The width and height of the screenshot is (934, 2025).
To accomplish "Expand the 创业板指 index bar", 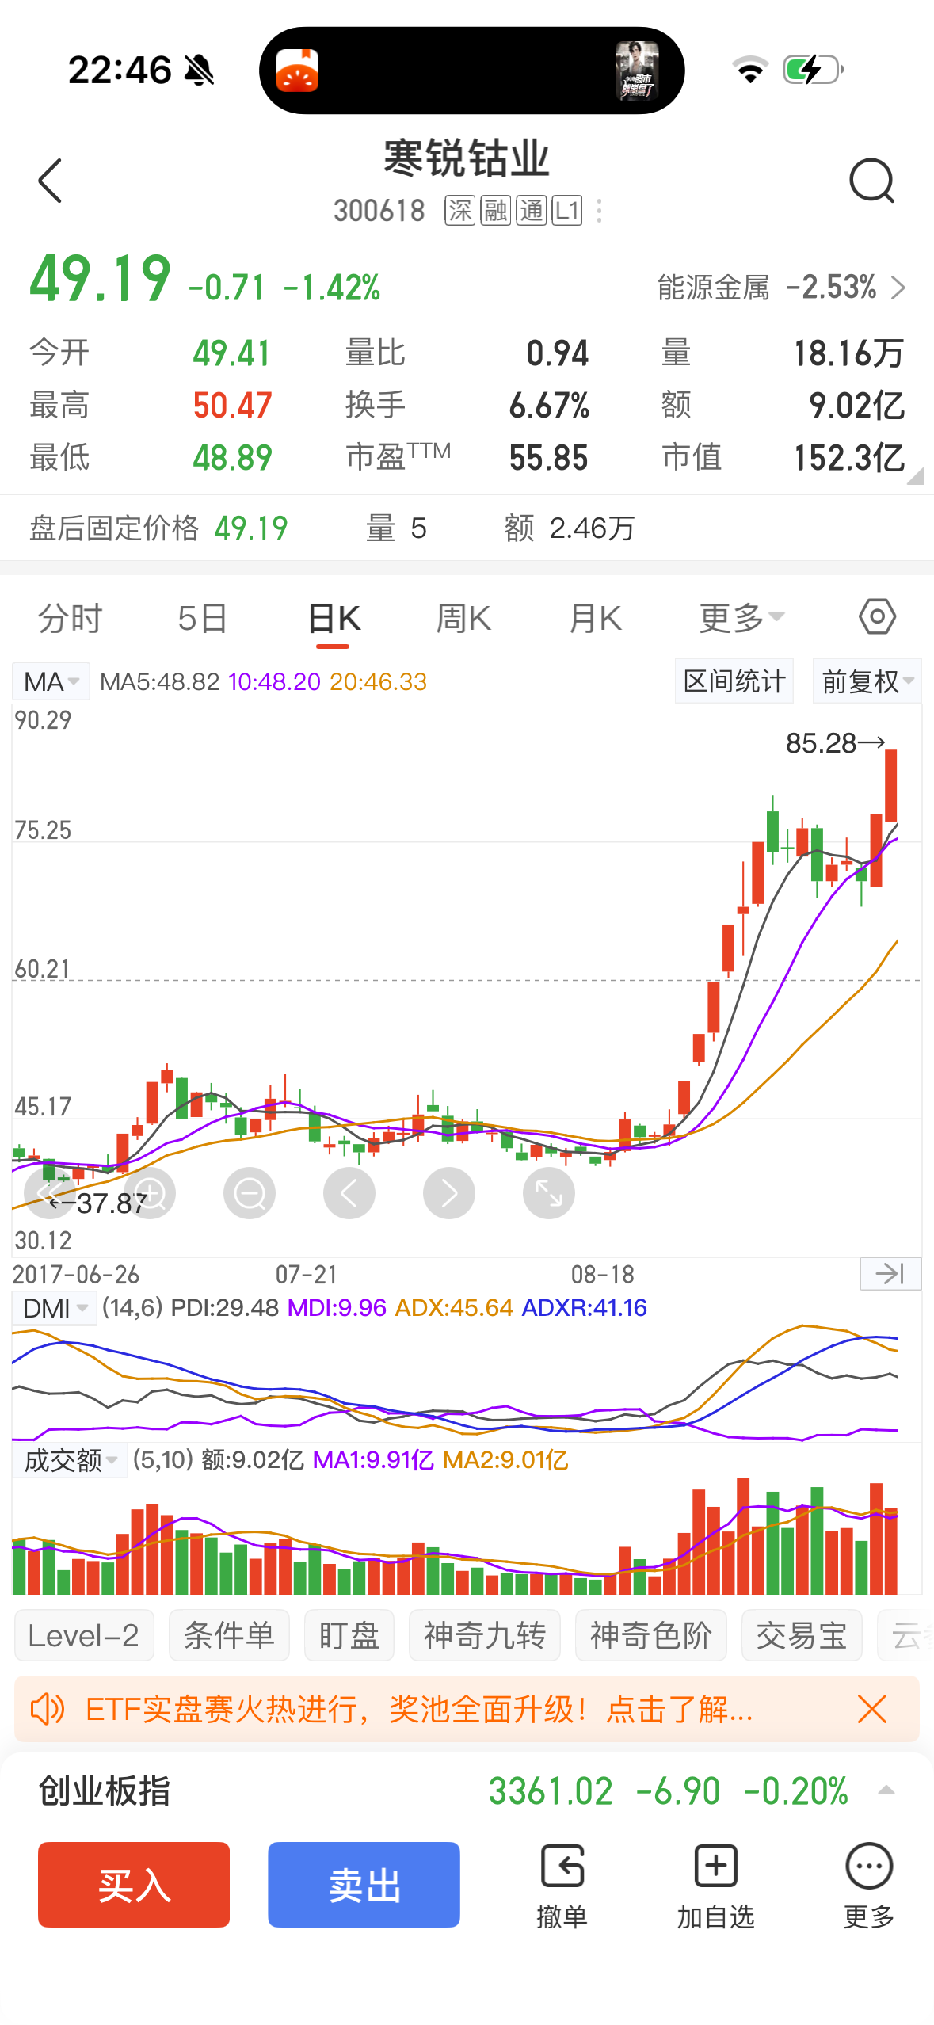I will 886,1791.
